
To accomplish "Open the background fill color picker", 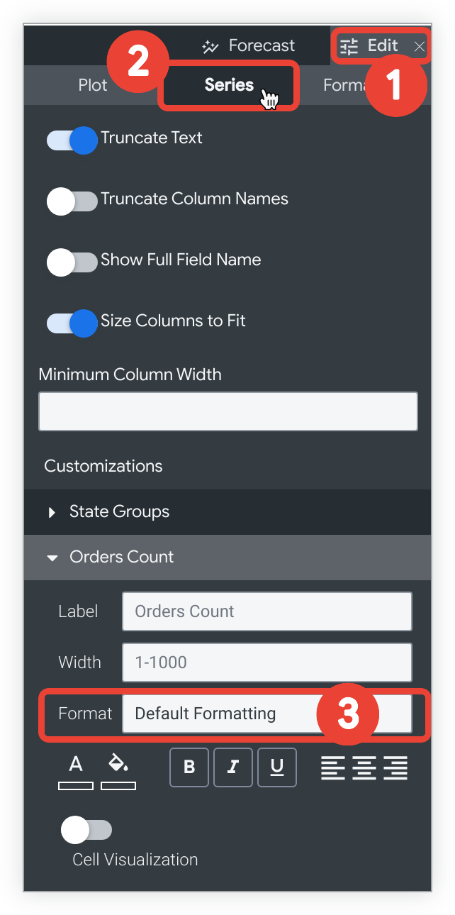I will 118,770.
